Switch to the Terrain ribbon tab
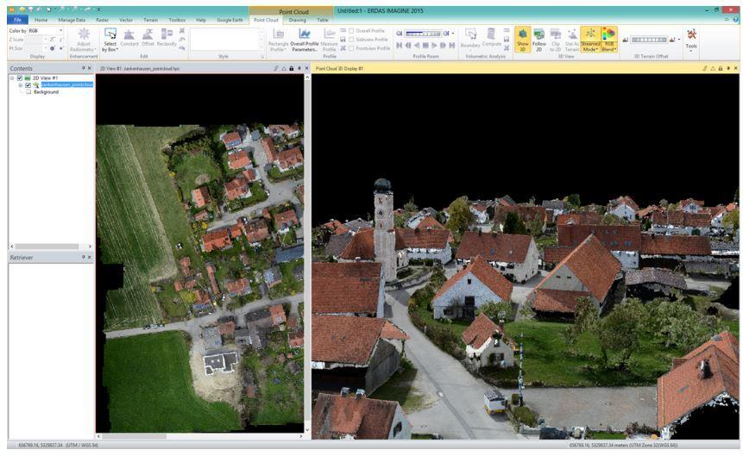The width and height of the screenshot is (743, 456). click(150, 19)
